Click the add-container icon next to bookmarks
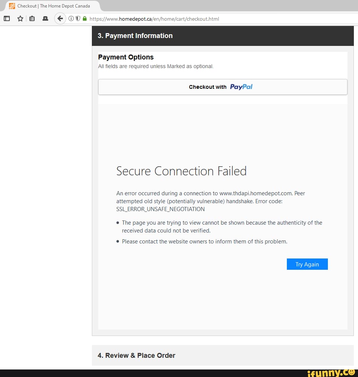The width and height of the screenshot is (358, 377). [45, 18]
